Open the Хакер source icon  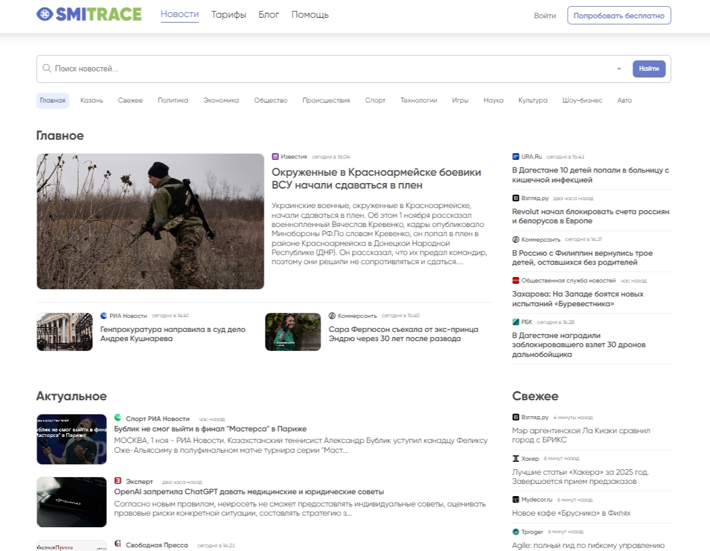point(516,458)
